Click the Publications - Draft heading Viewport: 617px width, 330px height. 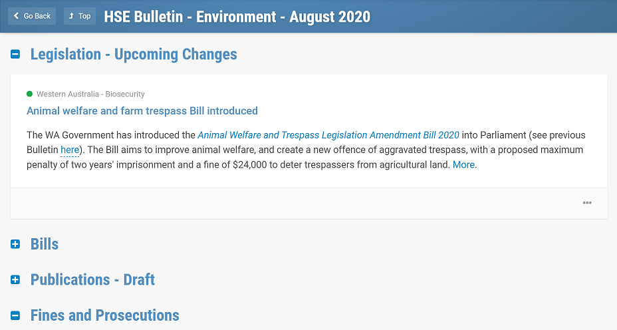(x=93, y=279)
